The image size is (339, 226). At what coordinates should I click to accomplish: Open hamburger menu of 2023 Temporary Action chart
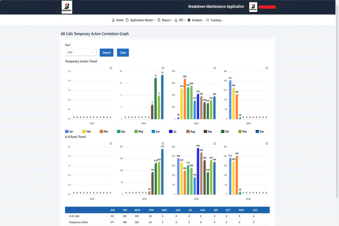point(111,68)
